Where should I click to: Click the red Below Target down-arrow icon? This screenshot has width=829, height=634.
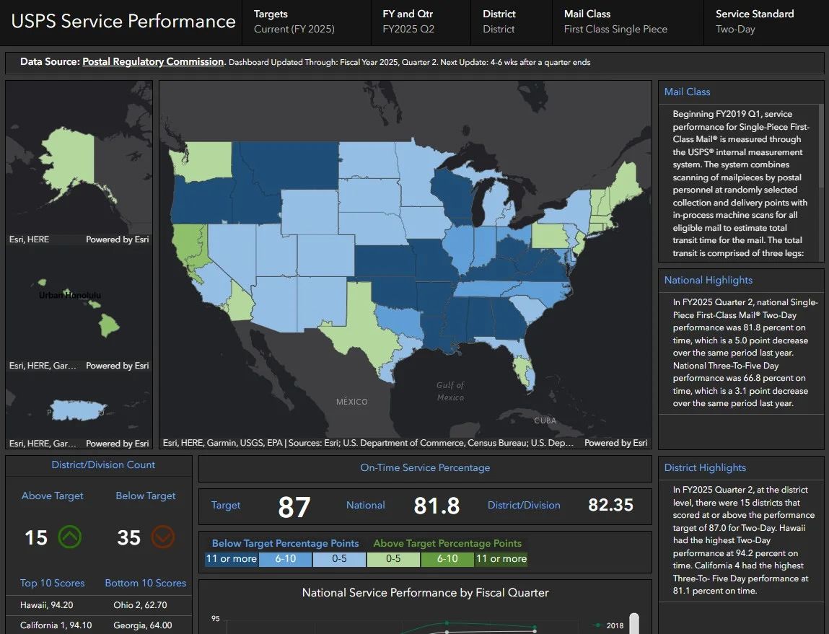(x=163, y=537)
